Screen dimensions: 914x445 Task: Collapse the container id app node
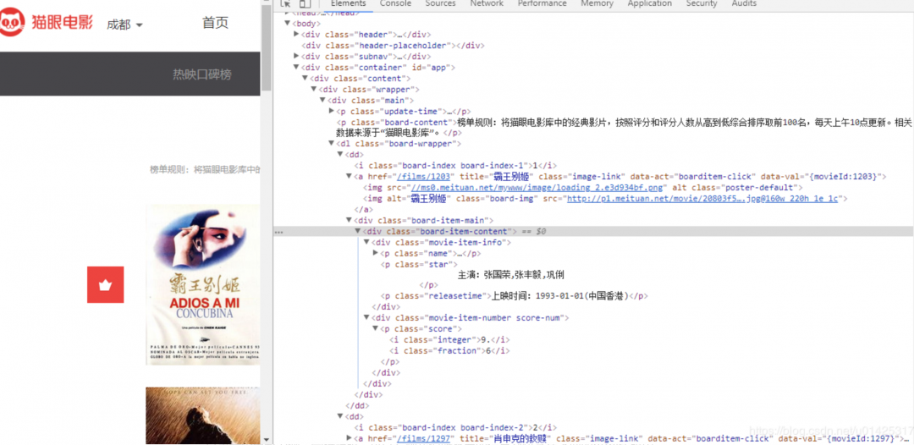[x=296, y=68]
